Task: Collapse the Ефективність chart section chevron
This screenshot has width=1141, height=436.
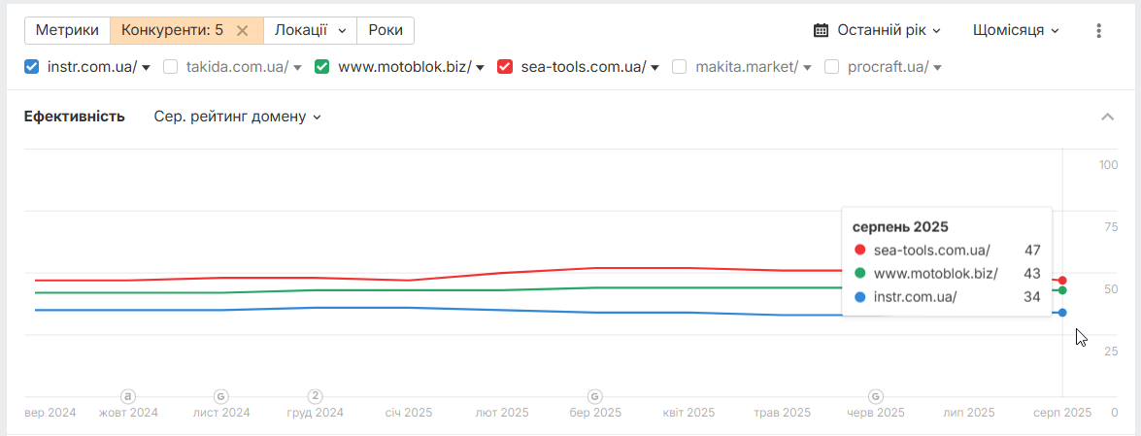Action: point(1108,117)
